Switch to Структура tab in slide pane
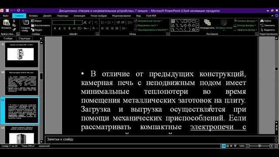The height and width of the screenshot is (157, 279). pos(24,38)
